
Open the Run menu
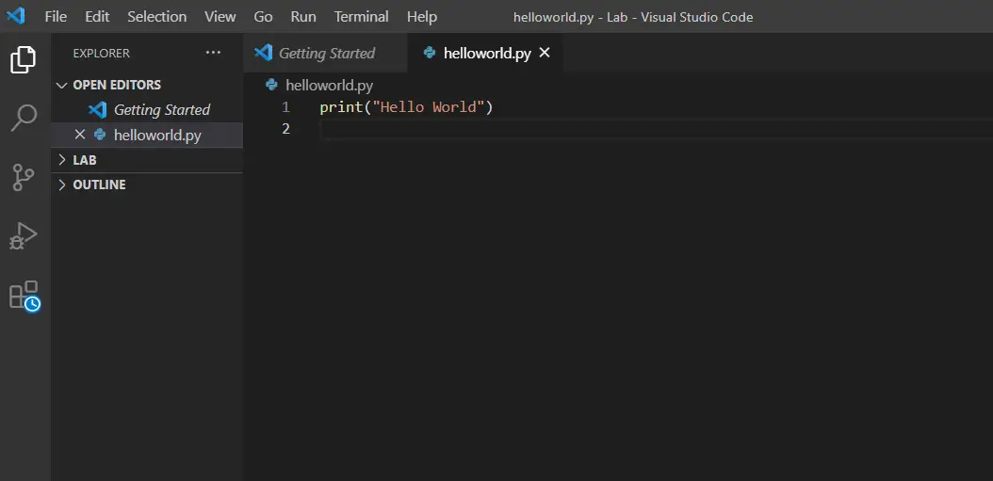[303, 16]
